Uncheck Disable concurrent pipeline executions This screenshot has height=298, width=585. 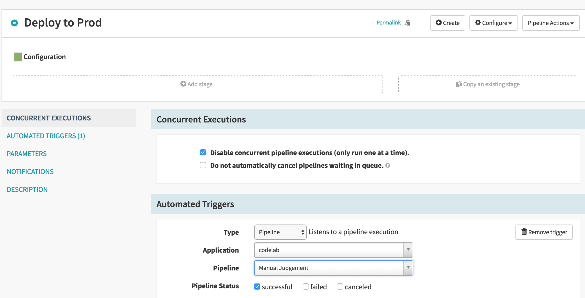203,152
